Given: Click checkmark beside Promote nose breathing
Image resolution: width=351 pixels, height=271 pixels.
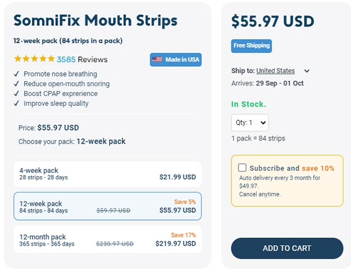Looking at the screenshot, I should point(16,74).
